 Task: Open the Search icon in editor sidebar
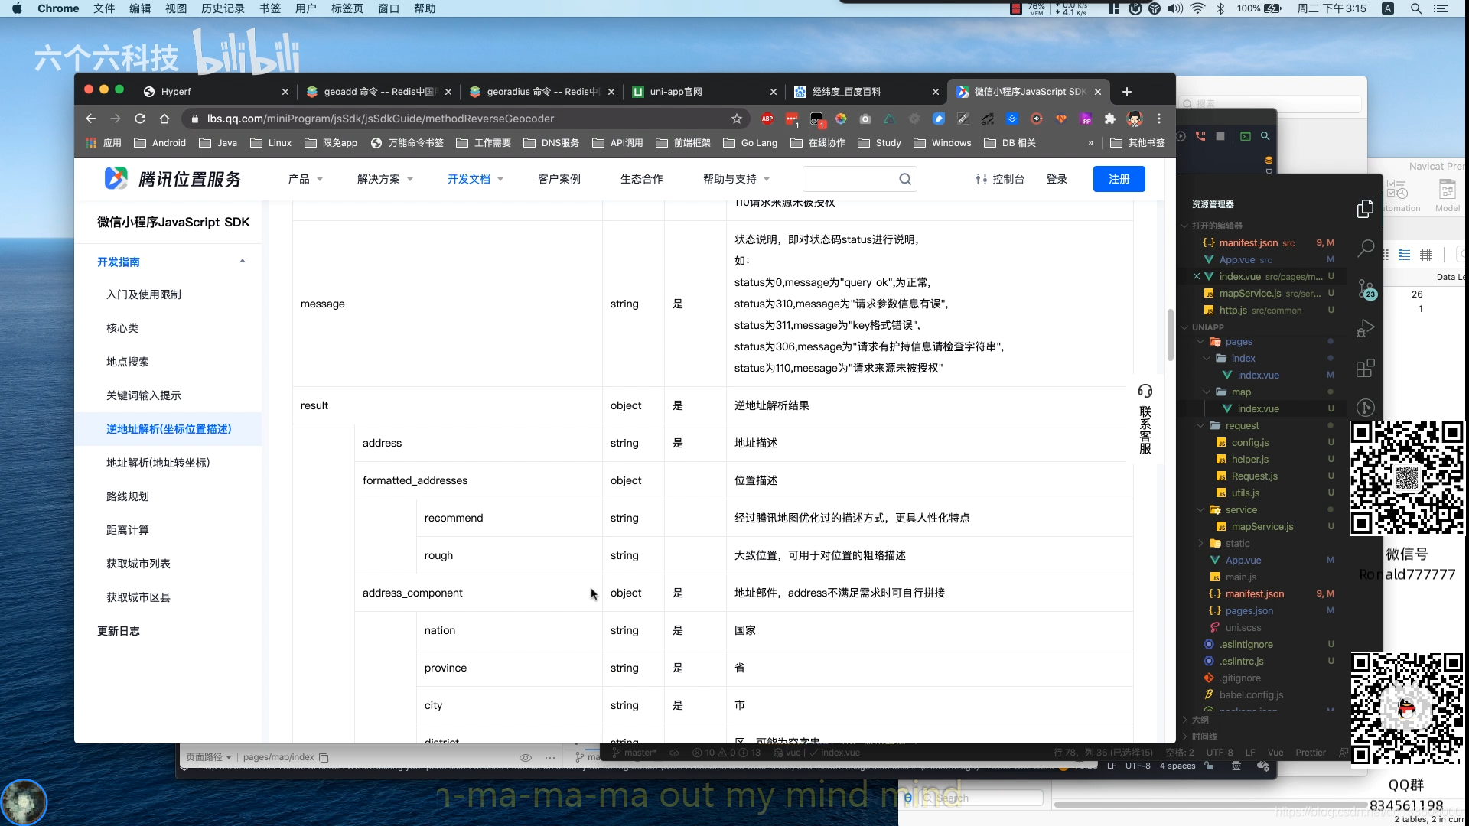pos(1366,249)
